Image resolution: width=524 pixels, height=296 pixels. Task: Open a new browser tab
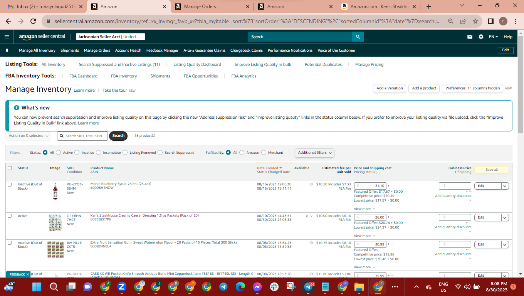(x=429, y=7)
